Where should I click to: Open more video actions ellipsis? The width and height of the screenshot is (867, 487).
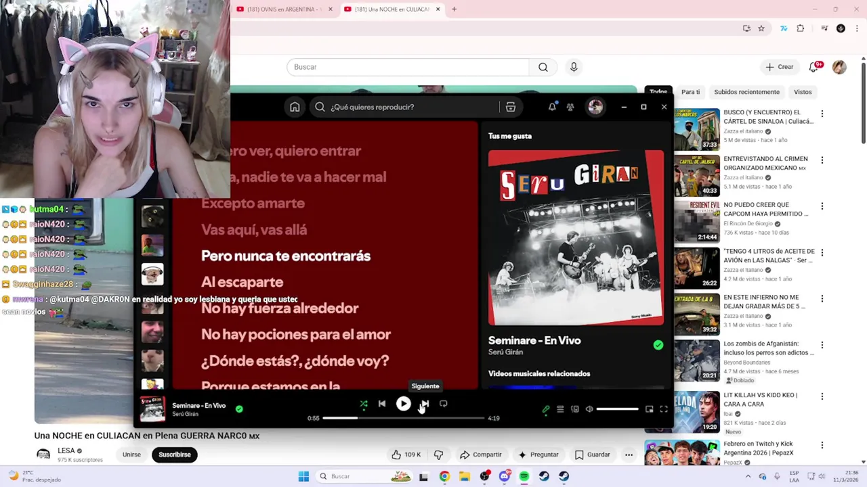pos(629,455)
